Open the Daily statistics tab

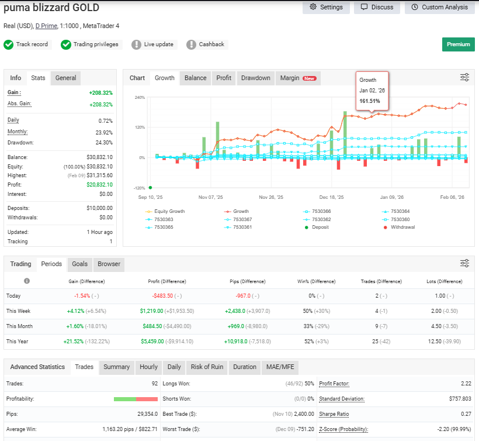click(x=174, y=367)
